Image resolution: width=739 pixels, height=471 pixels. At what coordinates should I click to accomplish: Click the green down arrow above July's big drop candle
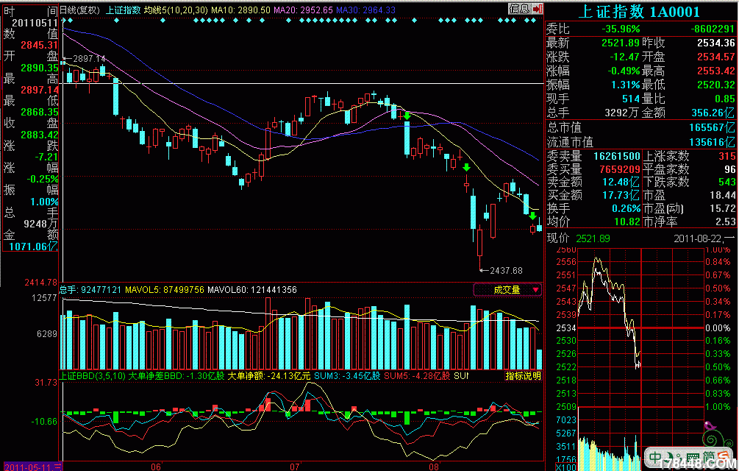click(x=406, y=116)
